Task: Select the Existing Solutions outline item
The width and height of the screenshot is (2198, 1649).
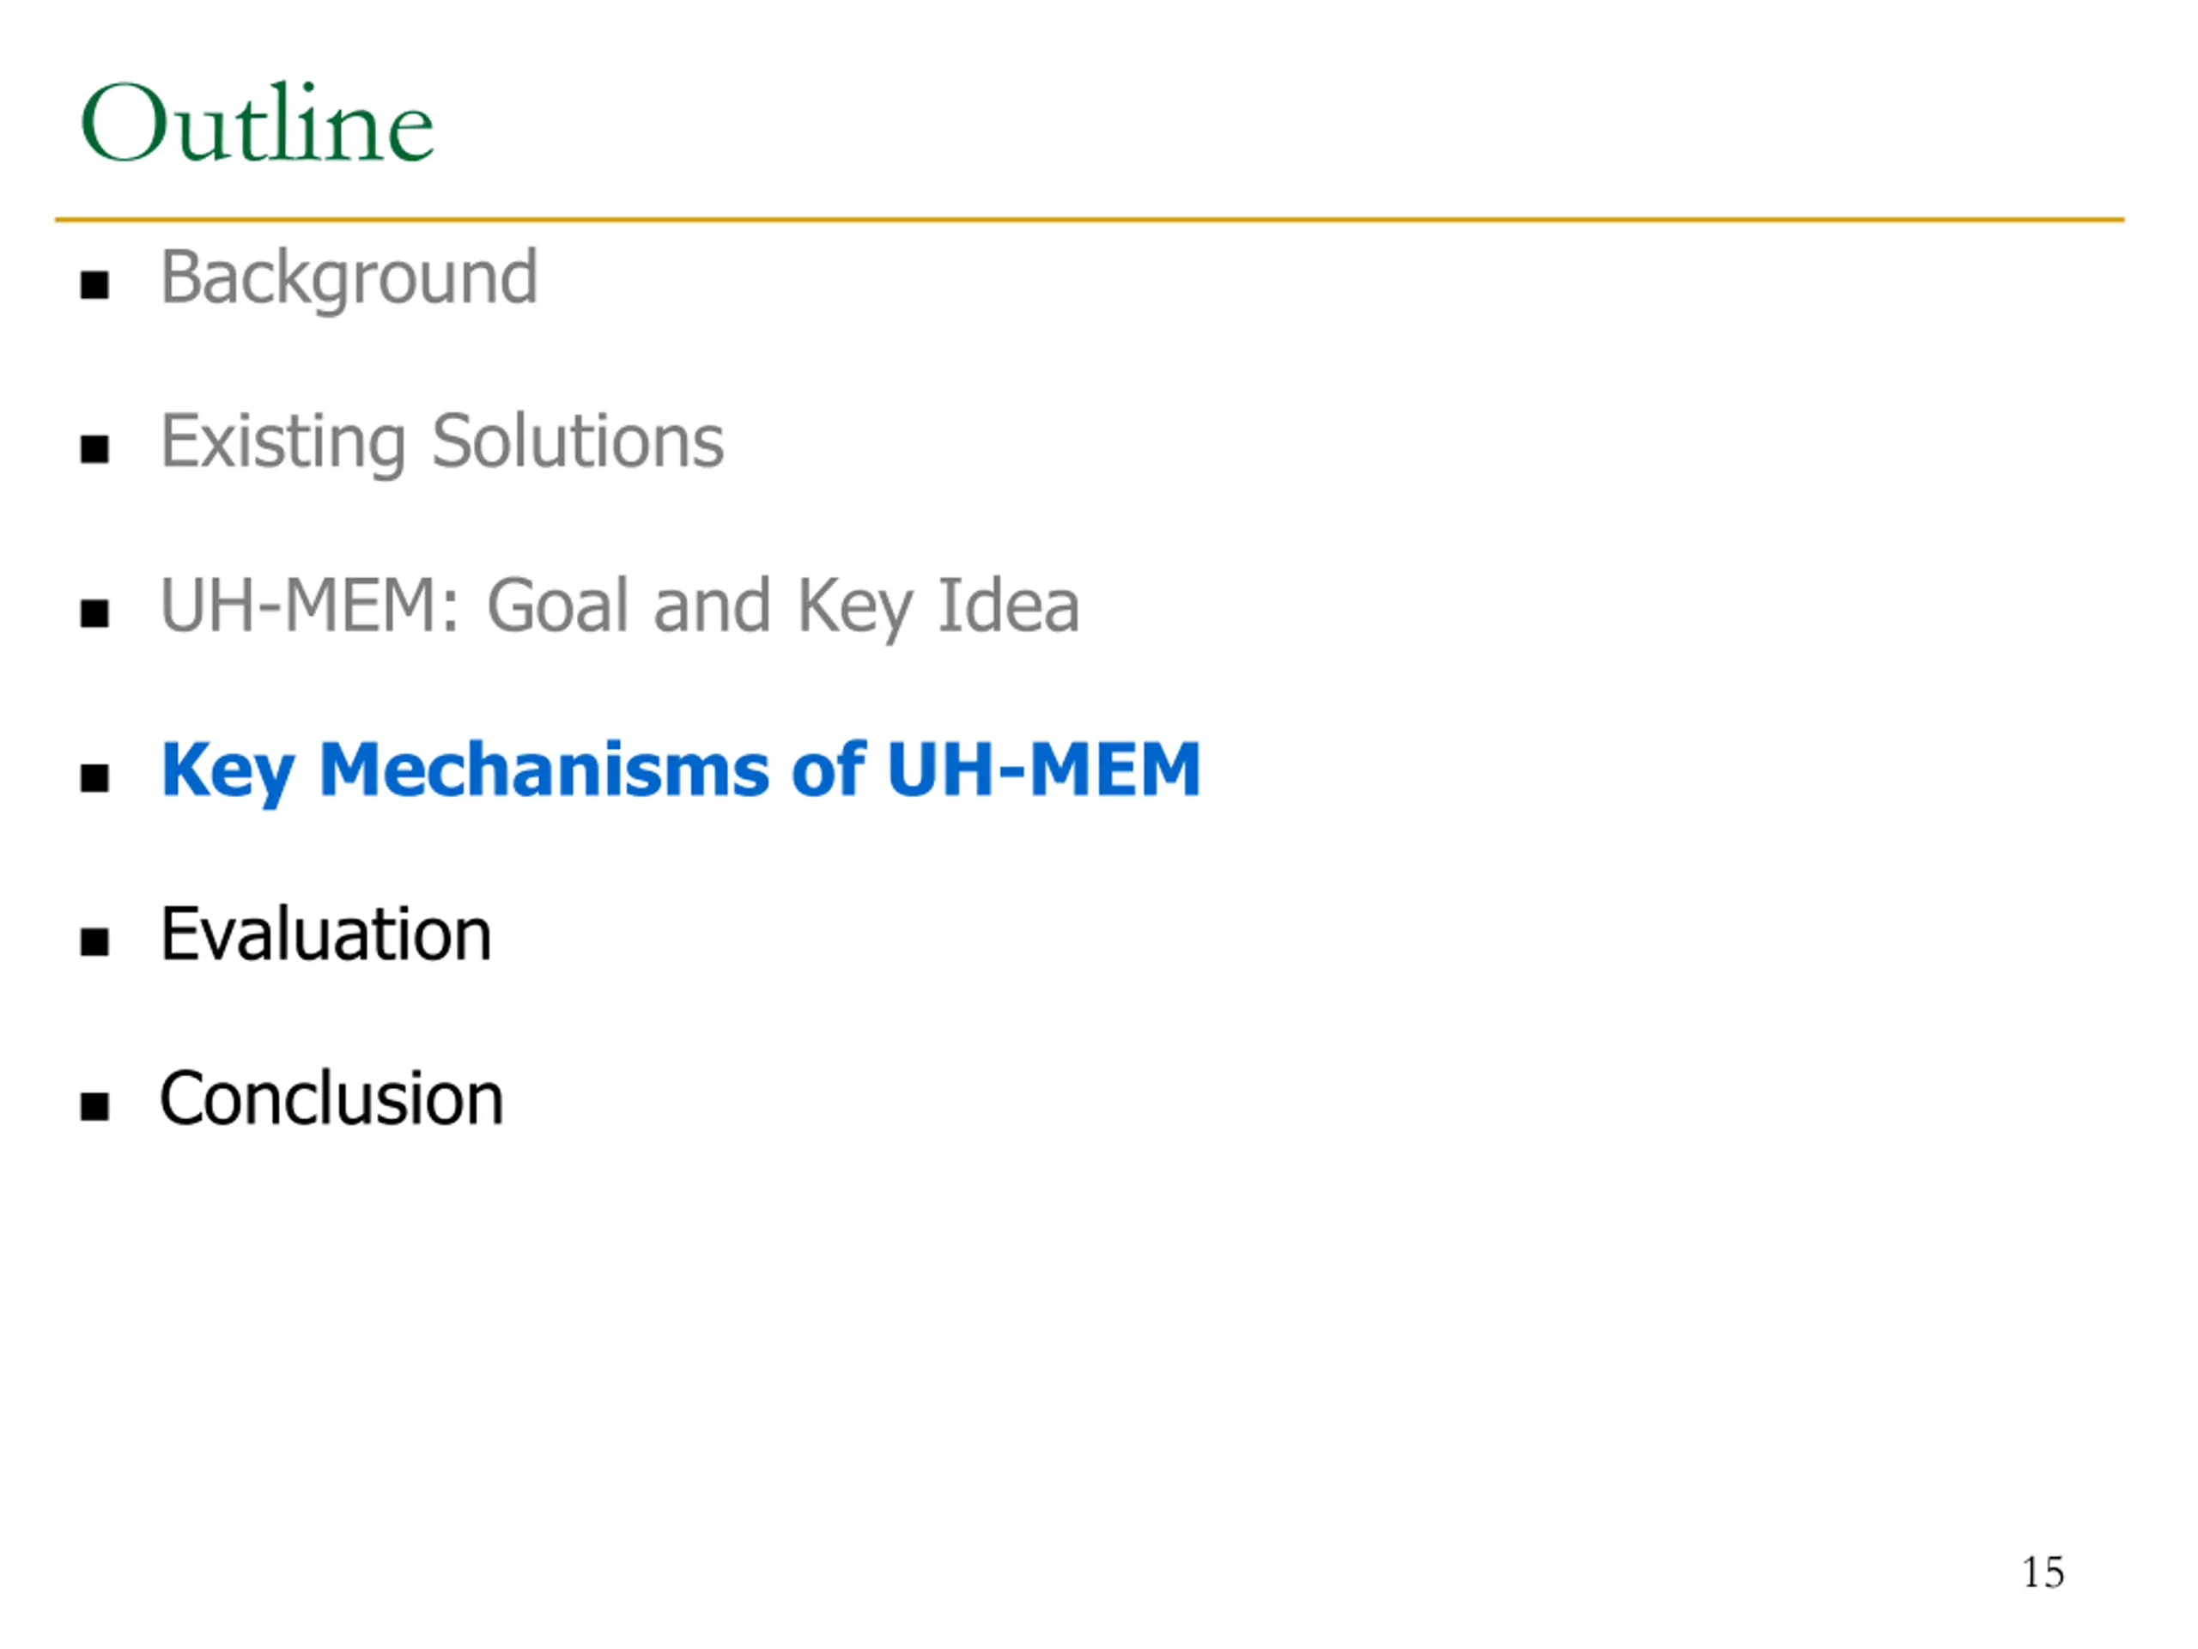Action: 442,443
